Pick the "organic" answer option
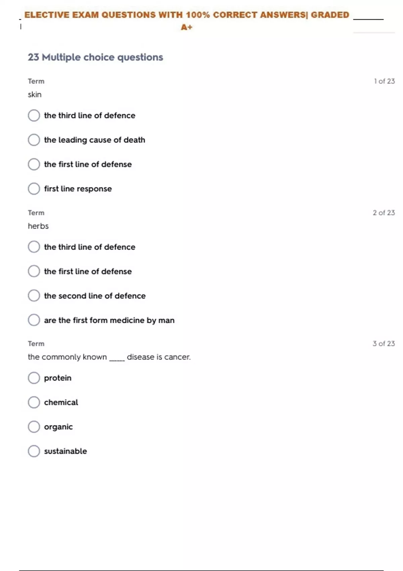This screenshot has height=571, width=403. pyautogui.click(x=34, y=427)
